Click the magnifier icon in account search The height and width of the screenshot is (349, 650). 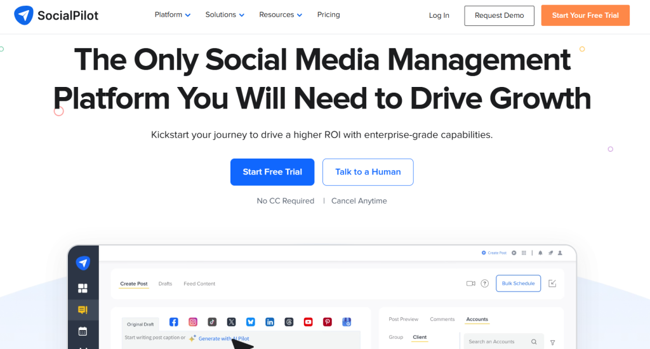[534, 342]
